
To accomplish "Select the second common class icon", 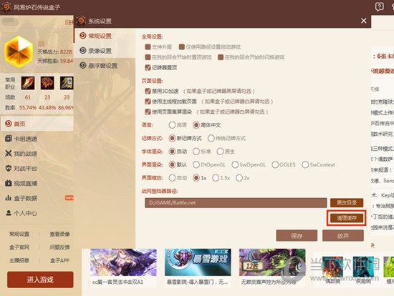I will pyautogui.click(x=47, y=83).
